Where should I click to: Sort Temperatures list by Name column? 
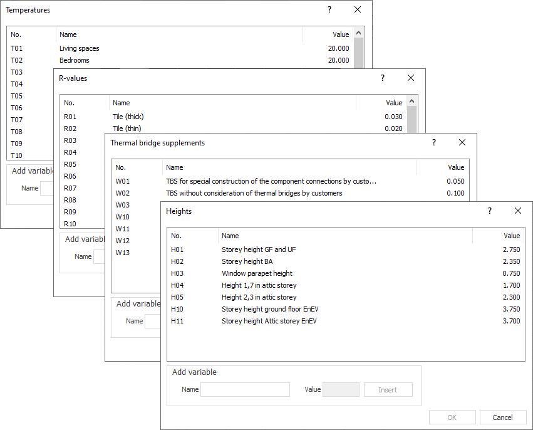pyautogui.click(x=179, y=34)
